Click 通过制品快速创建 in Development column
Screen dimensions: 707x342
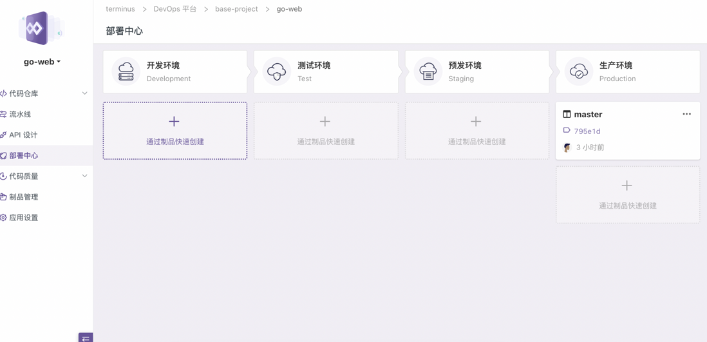coord(175,142)
